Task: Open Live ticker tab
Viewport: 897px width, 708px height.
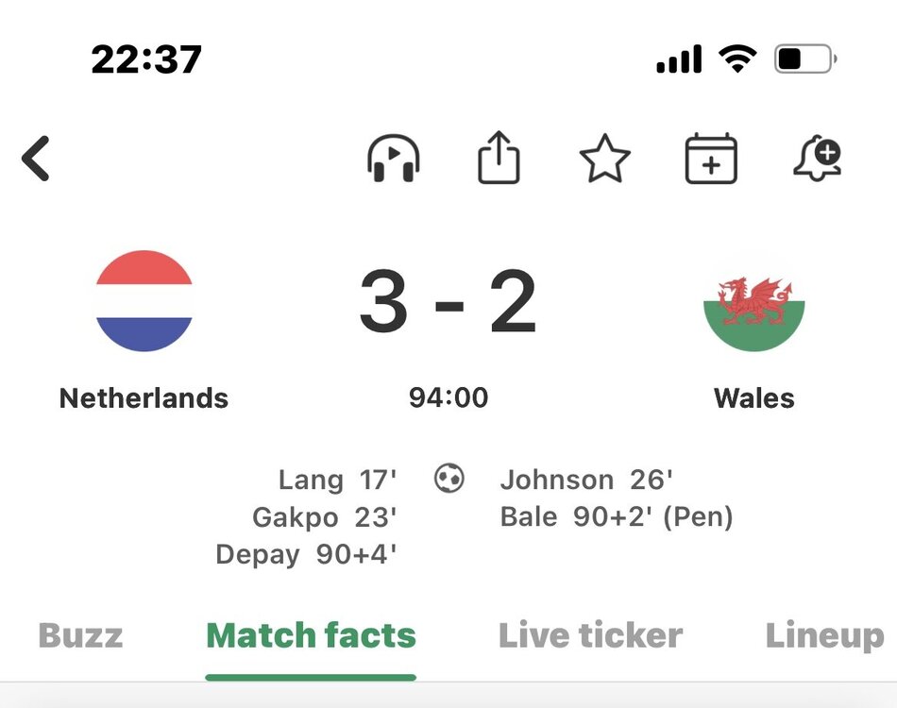Action: coord(590,635)
